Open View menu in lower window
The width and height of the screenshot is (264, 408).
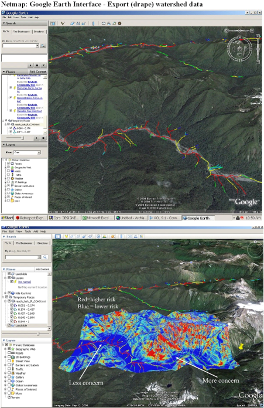click(x=19, y=232)
